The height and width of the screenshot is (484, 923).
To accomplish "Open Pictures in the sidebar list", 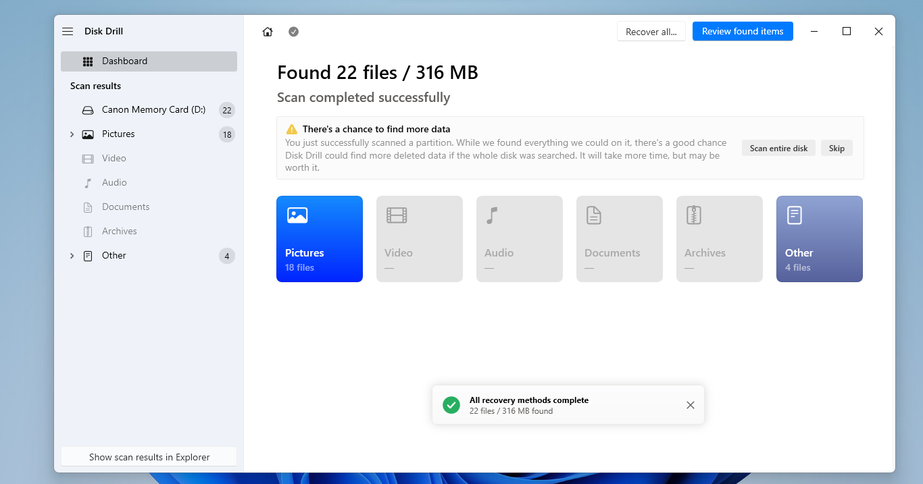I will (149, 134).
